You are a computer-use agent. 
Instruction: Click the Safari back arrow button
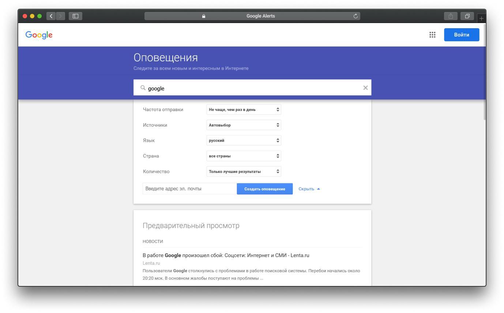[x=51, y=16]
